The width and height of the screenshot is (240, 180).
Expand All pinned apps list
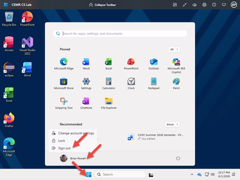pyautogui.click(x=174, y=49)
